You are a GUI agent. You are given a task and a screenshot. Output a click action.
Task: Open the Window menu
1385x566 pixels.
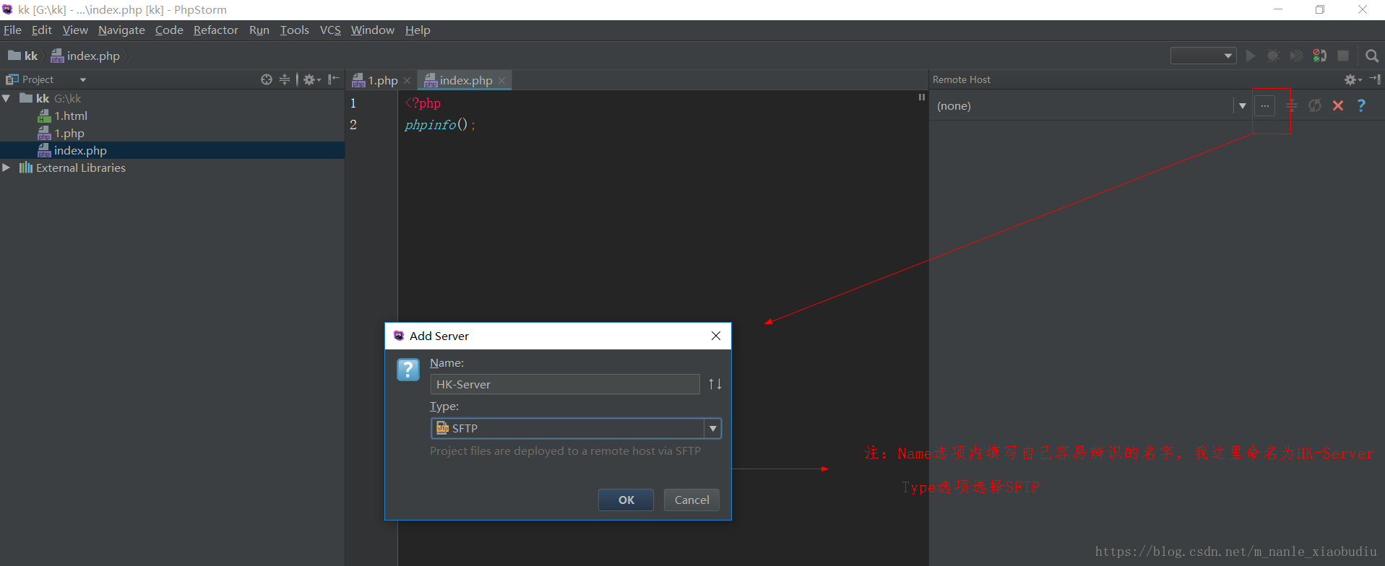[373, 30]
